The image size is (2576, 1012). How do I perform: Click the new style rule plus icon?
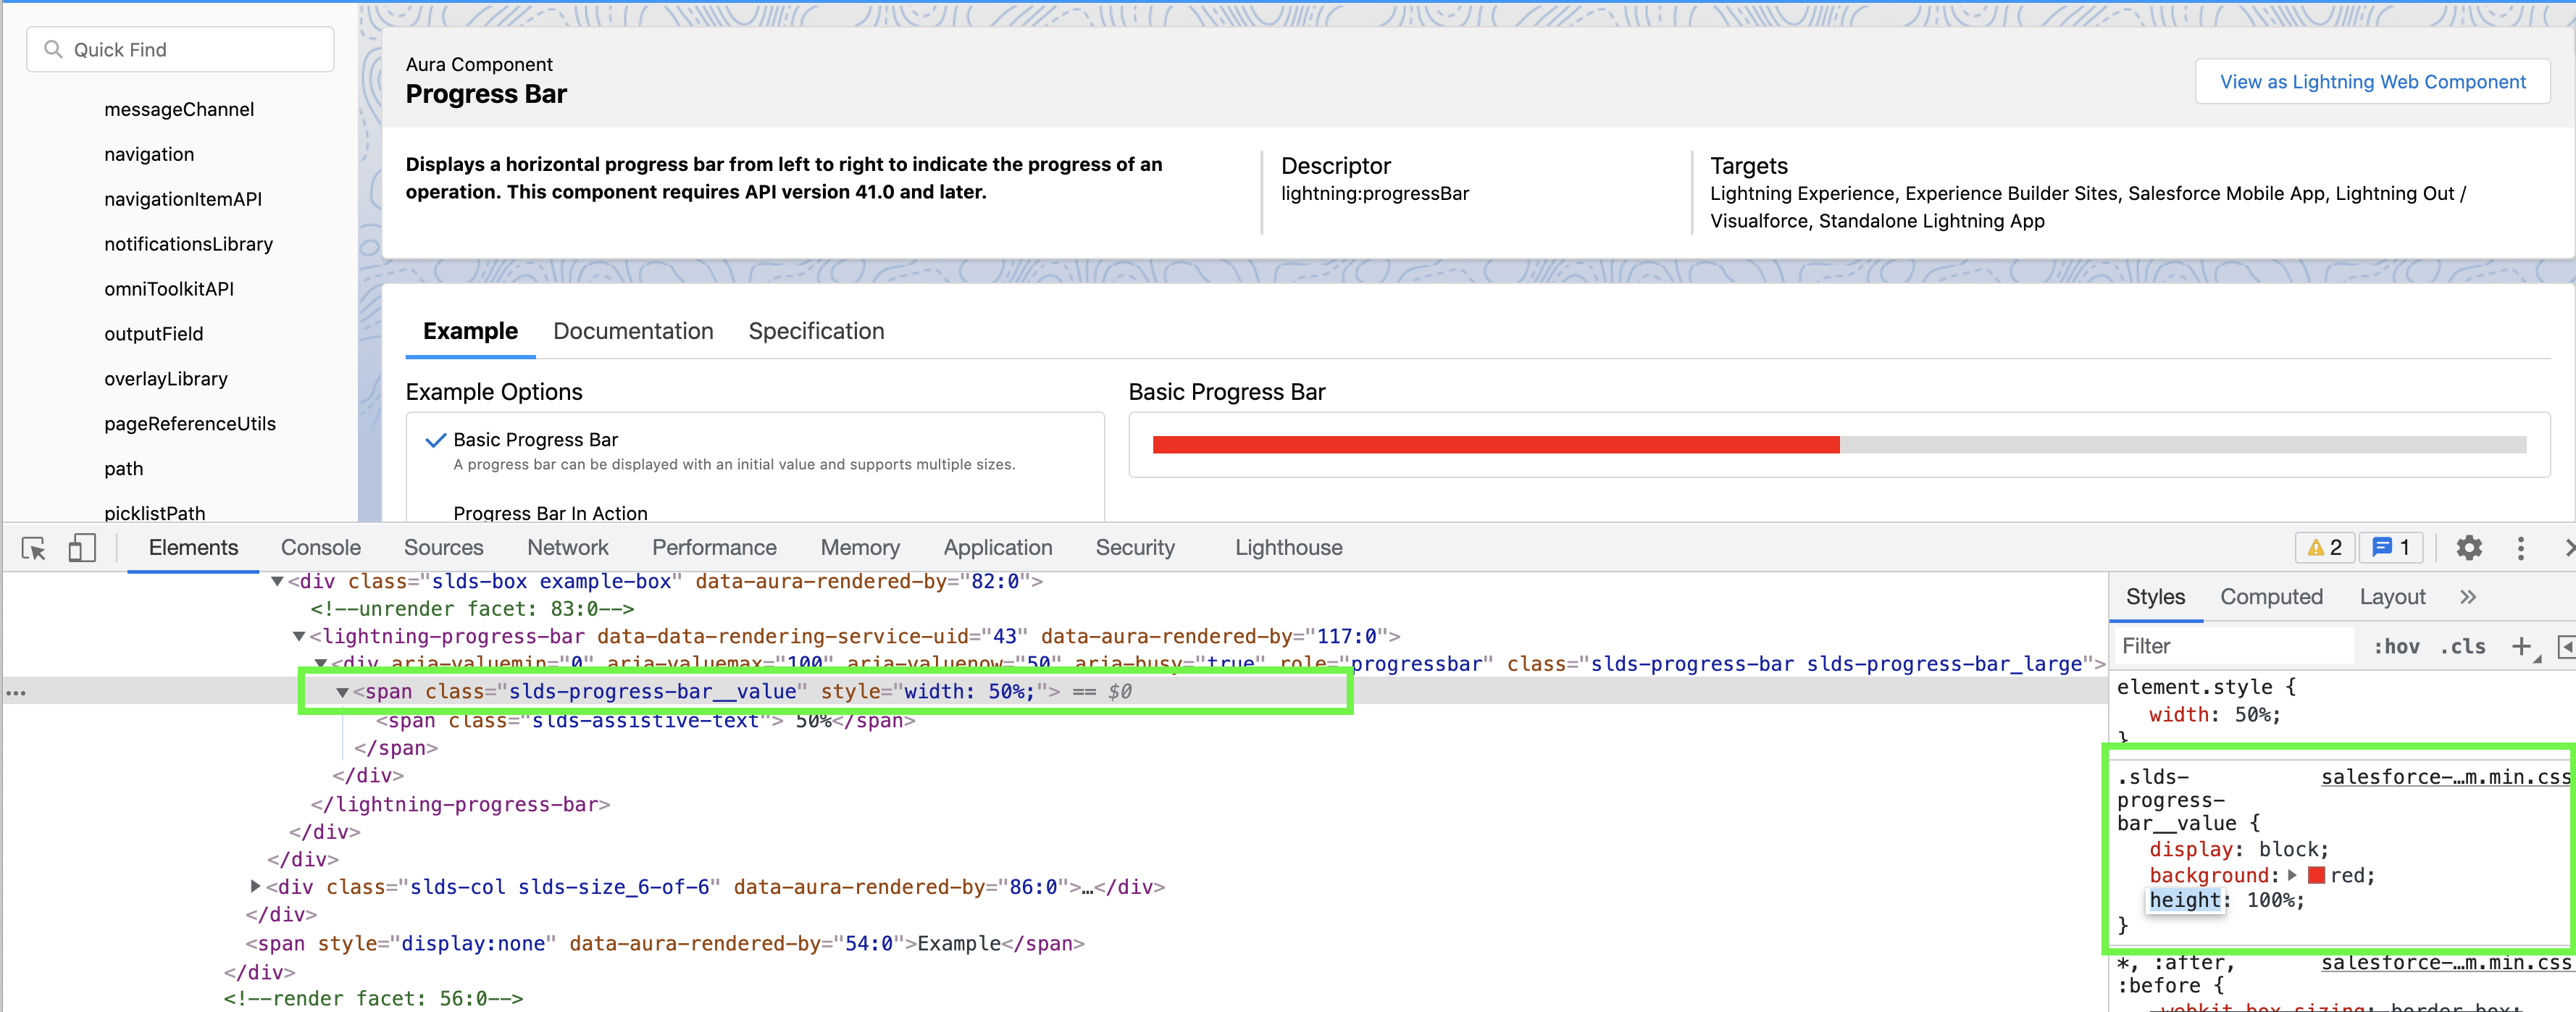click(x=2520, y=647)
